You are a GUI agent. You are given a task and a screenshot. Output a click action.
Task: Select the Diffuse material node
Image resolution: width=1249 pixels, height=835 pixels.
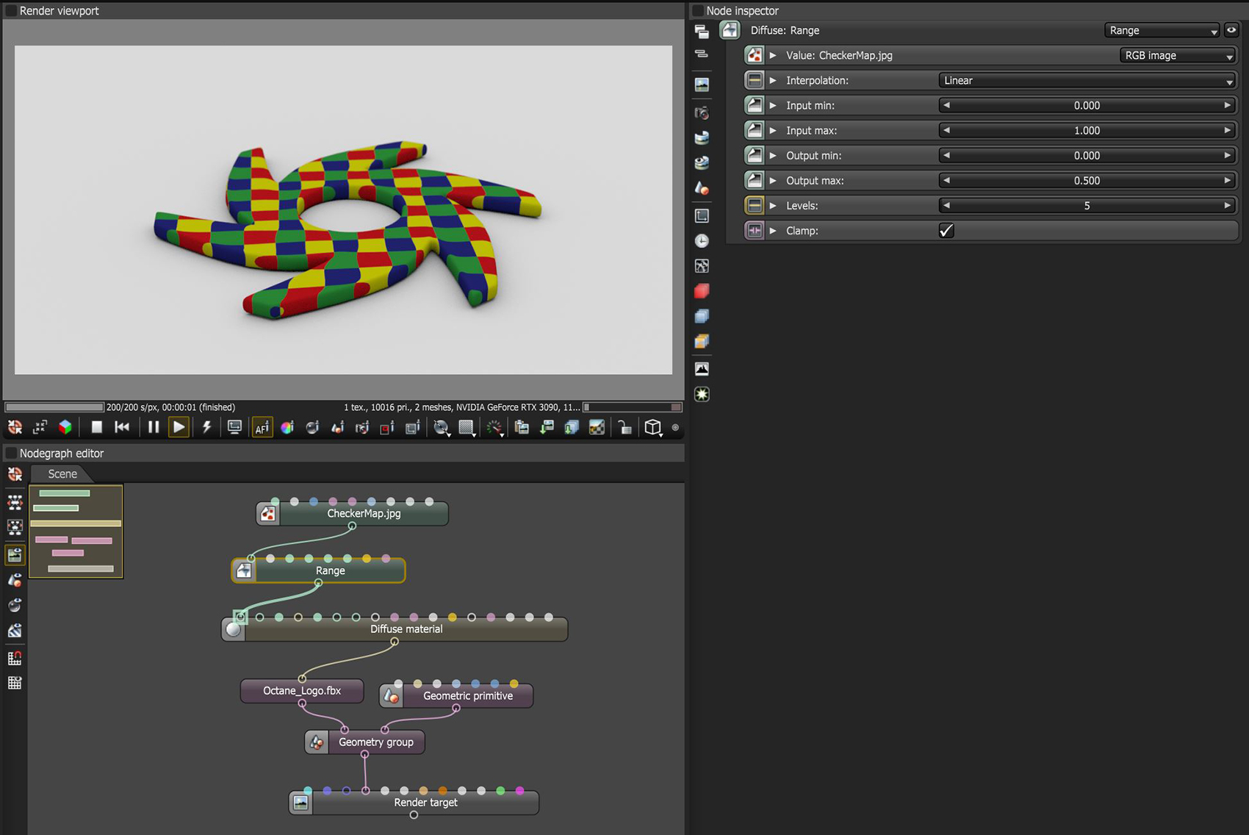(x=395, y=629)
